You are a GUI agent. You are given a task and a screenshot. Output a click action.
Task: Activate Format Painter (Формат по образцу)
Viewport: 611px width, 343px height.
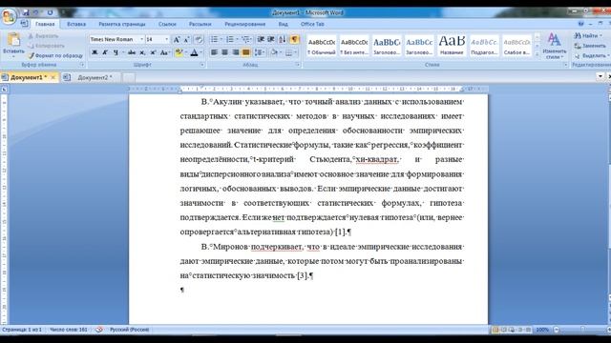(x=55, y=55)
